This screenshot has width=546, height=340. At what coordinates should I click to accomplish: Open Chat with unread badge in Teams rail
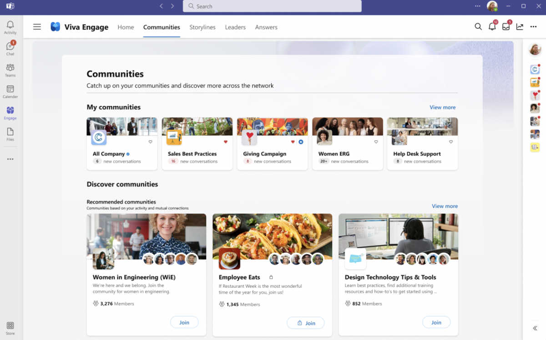[x=10, y=47]
